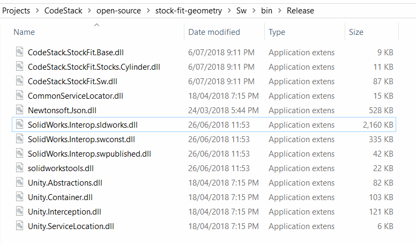Viewport: 416px width, 243px height.
Task: Select the Unity.Container.dll file icon
Action: [x=20, y=196]
